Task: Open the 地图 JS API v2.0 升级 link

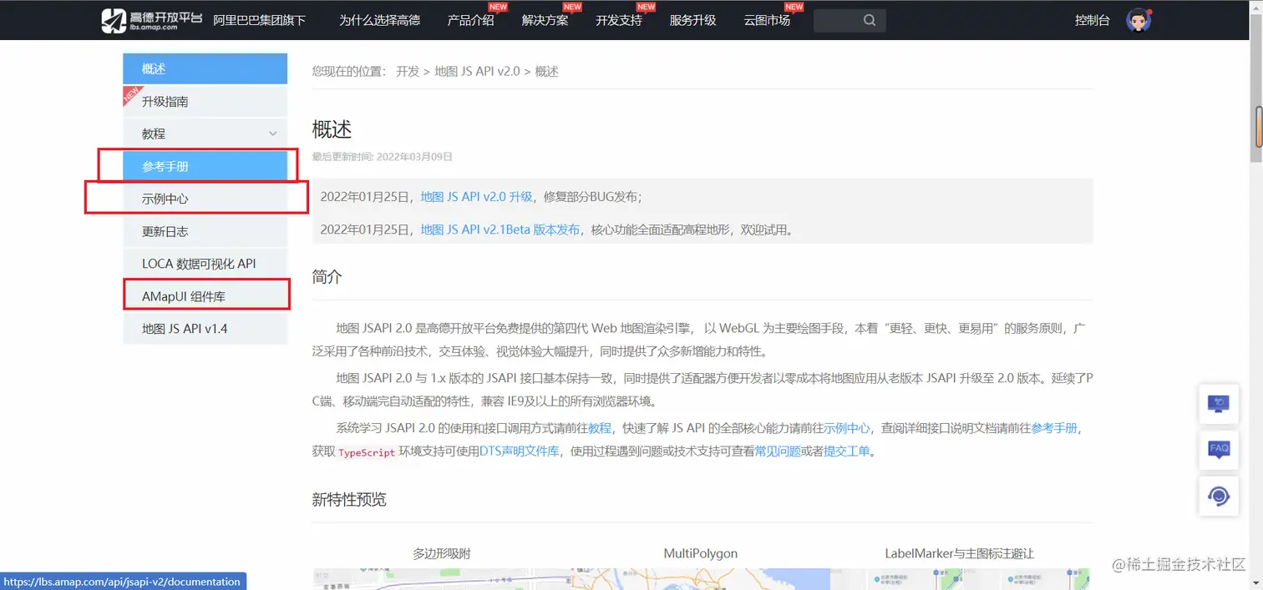Action: [476, 197]
